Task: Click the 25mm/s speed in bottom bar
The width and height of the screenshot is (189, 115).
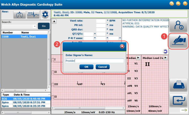Action: point(70,112)
